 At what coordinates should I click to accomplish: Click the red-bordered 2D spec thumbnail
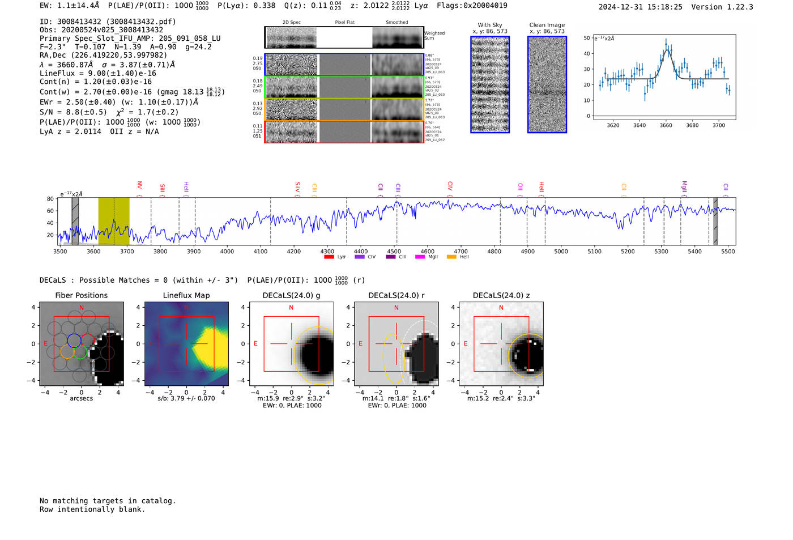coord(291,132)
